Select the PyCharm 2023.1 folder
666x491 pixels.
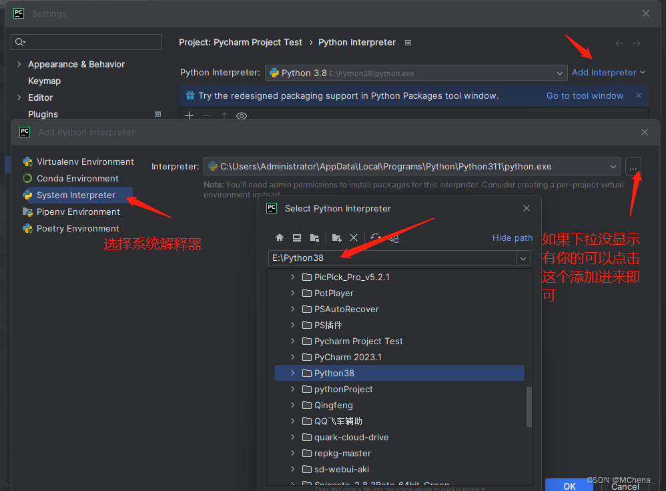point(348,357)
